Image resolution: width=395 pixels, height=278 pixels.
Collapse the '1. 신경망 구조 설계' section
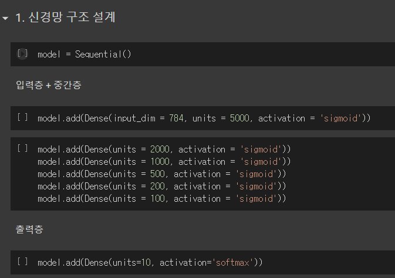tap(5, 18)
